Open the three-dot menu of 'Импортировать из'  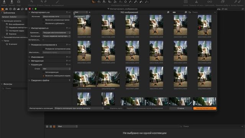69,12
